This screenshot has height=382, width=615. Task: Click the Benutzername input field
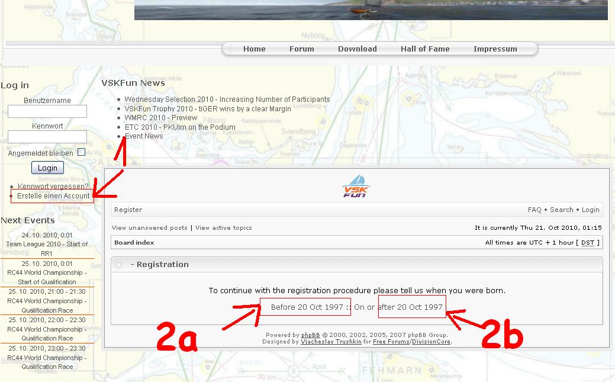point(47,111)
